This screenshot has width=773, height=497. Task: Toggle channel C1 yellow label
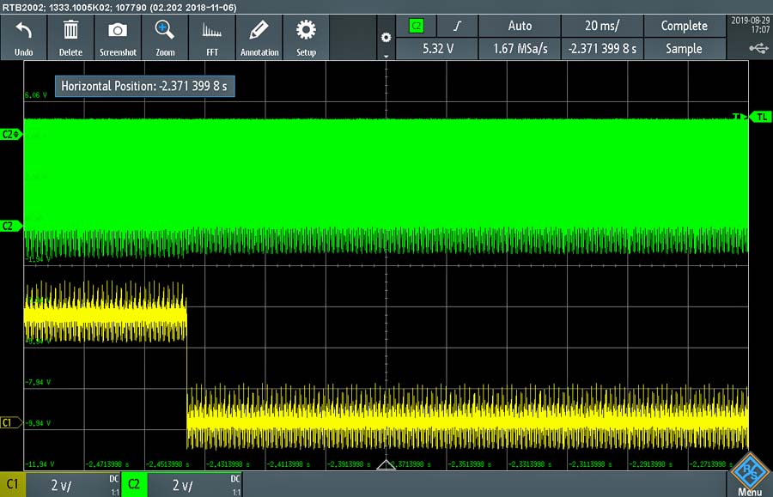coord(12,485)
